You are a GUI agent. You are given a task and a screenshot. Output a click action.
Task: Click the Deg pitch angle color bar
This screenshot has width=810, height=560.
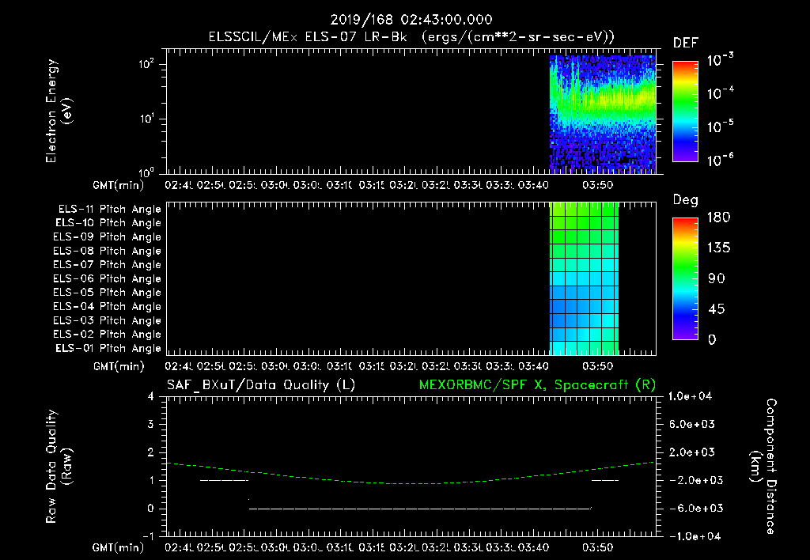[x=685, y=278]
